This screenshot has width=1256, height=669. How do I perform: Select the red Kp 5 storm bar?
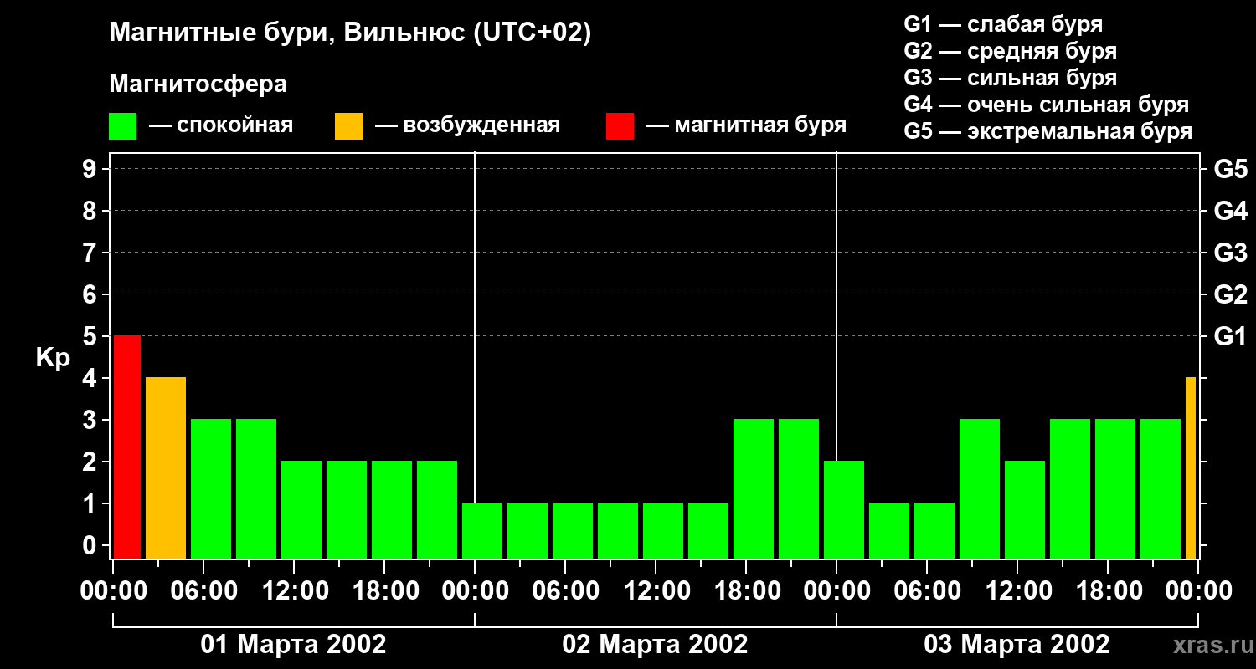pyautogui.click(x=127, y=447)
